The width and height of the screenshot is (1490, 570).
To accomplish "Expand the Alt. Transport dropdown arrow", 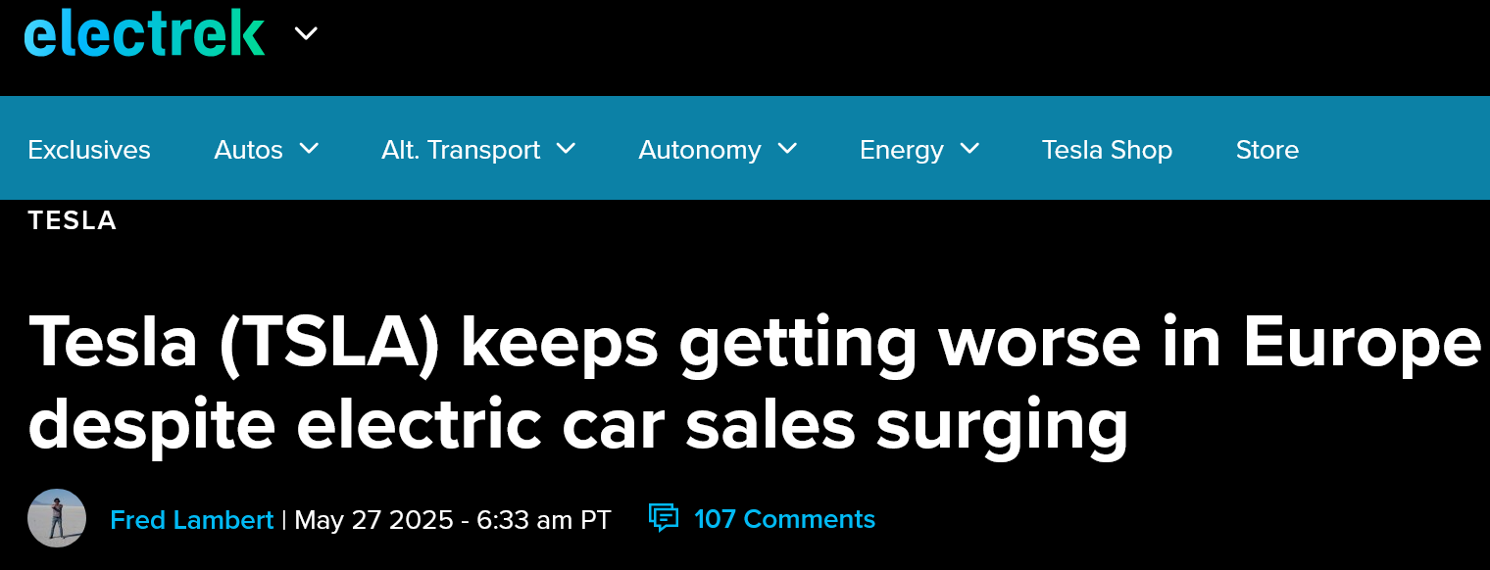I will click(566, 149).
